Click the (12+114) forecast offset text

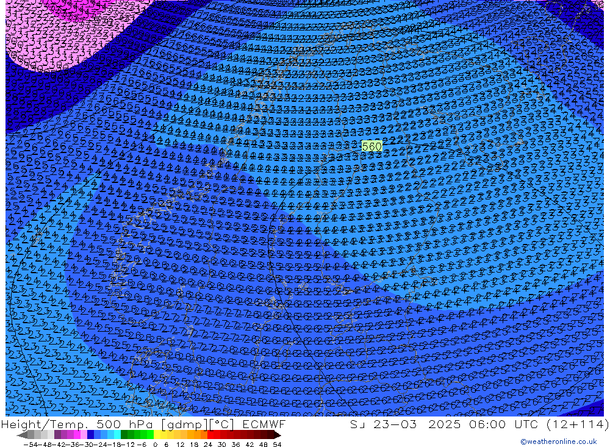[577, 424]
